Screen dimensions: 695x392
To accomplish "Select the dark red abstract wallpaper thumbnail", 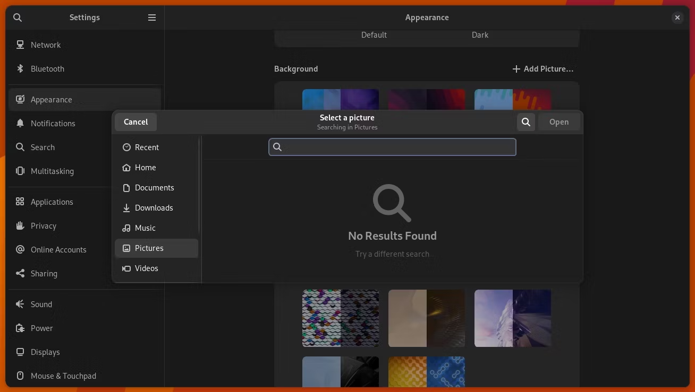I will [x=427, y=100].
